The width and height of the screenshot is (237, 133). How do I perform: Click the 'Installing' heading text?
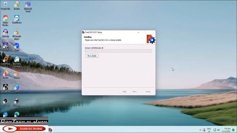tap(88, 37)
